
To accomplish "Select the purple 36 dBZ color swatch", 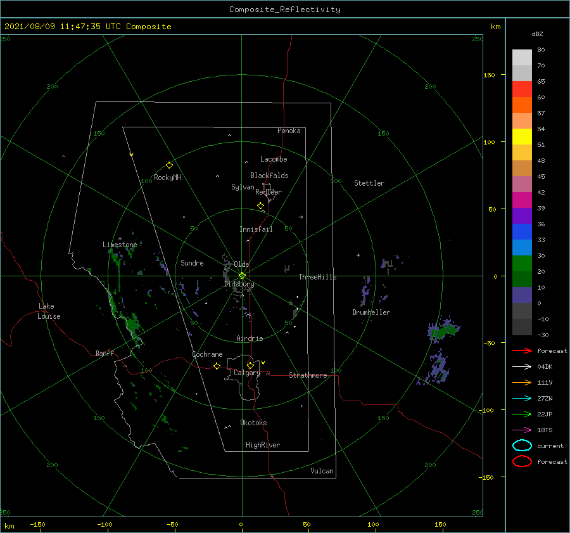I will 522,215.
